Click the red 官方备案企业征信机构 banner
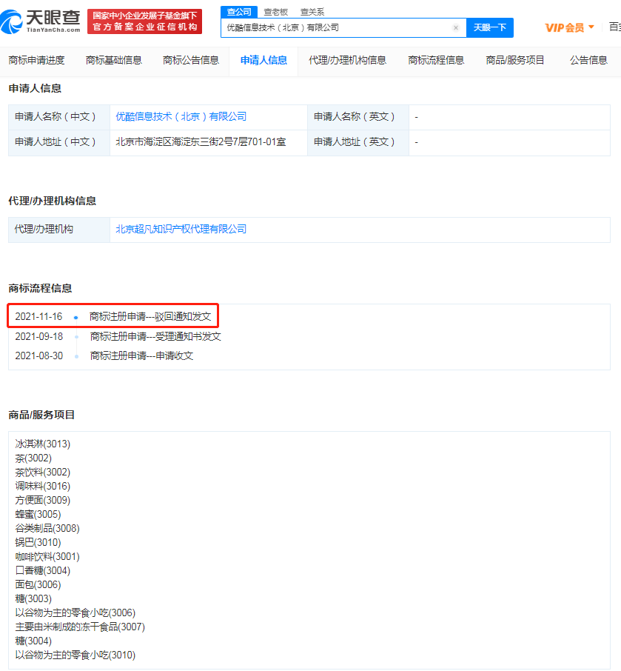 click(144, 21)
